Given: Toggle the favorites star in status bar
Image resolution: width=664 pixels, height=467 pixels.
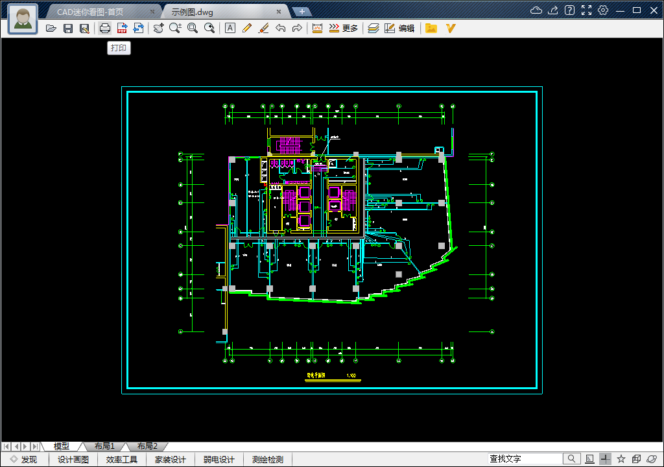Looking at the screenshot, I should [x=621, y=459].
